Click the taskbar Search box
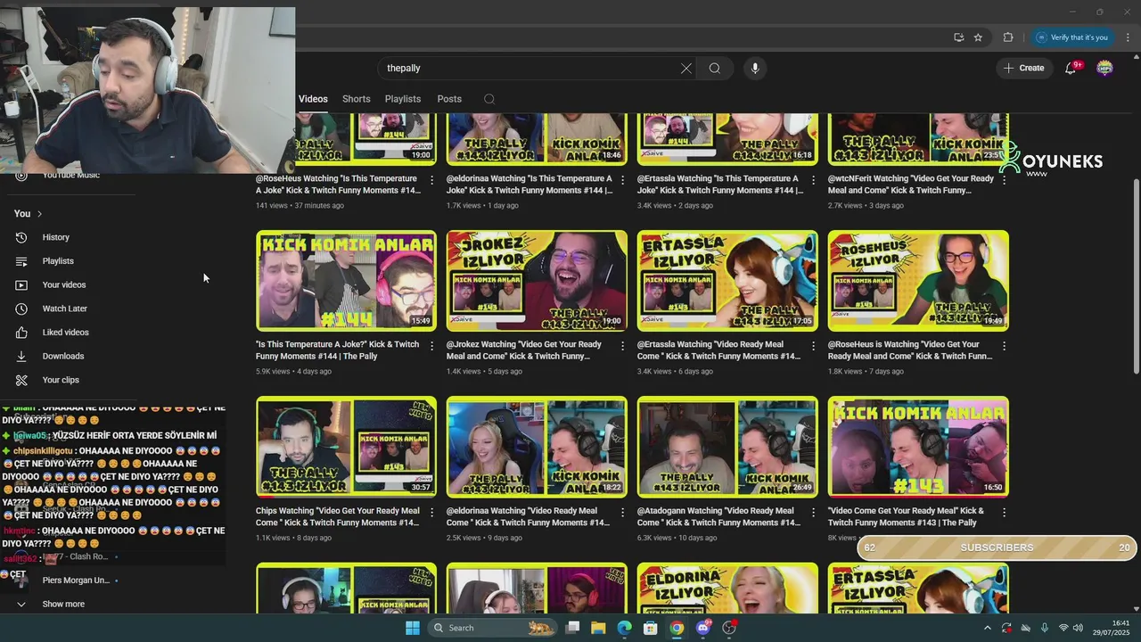1141x642 pixels. (493, 628)
